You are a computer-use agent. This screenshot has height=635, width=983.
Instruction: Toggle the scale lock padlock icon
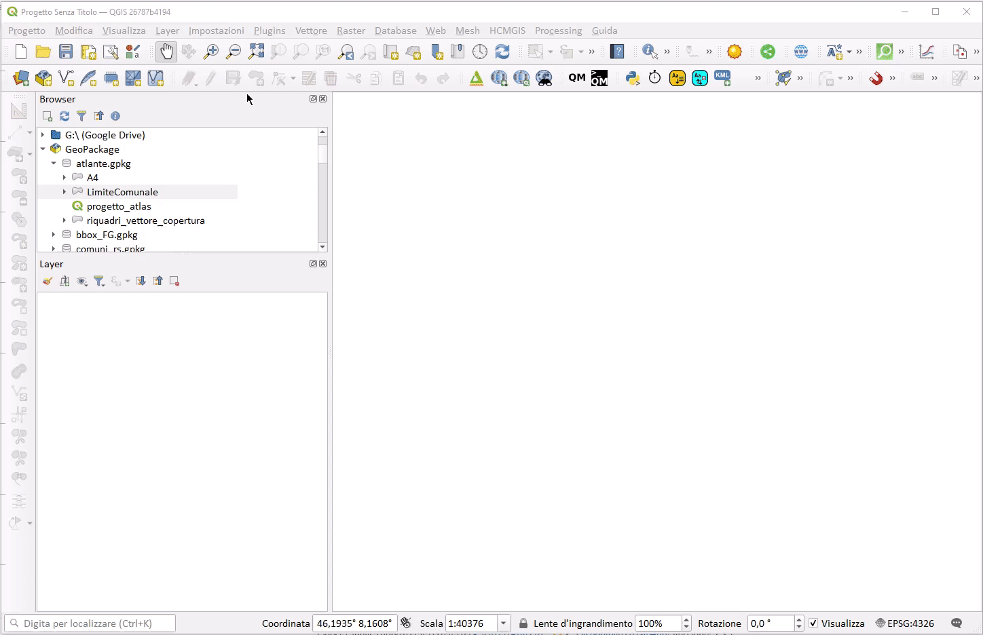[x=523, y=623]
